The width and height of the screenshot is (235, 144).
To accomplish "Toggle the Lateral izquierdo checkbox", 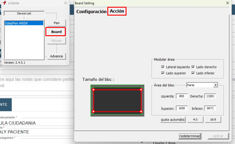I will 163,67.
